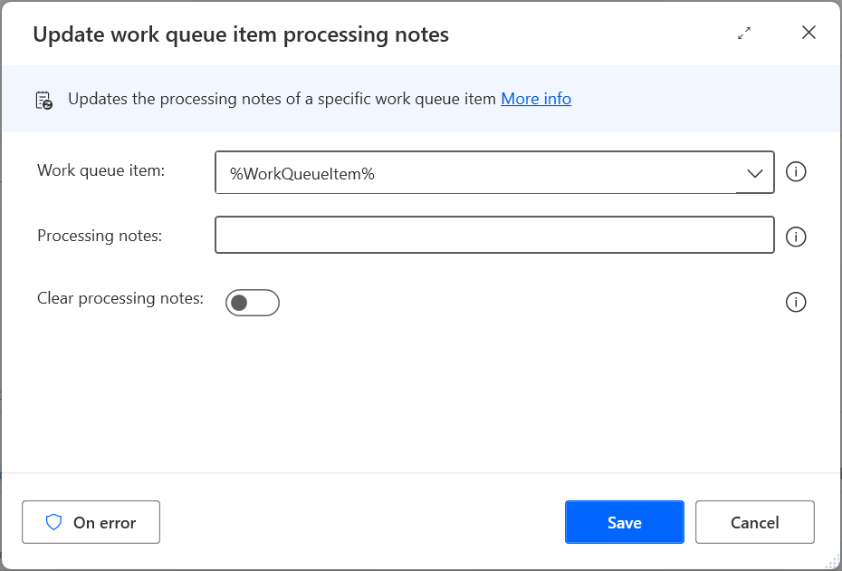Image resolution: width=842 pixels, height=571 pixels.
Task: Click the Processing notes text field
Action: (494, 236)
